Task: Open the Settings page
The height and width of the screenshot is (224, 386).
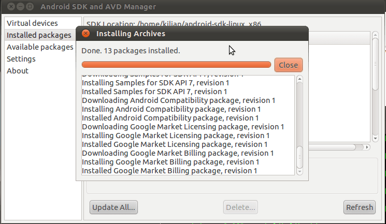Action: click(x=21, y=59)
